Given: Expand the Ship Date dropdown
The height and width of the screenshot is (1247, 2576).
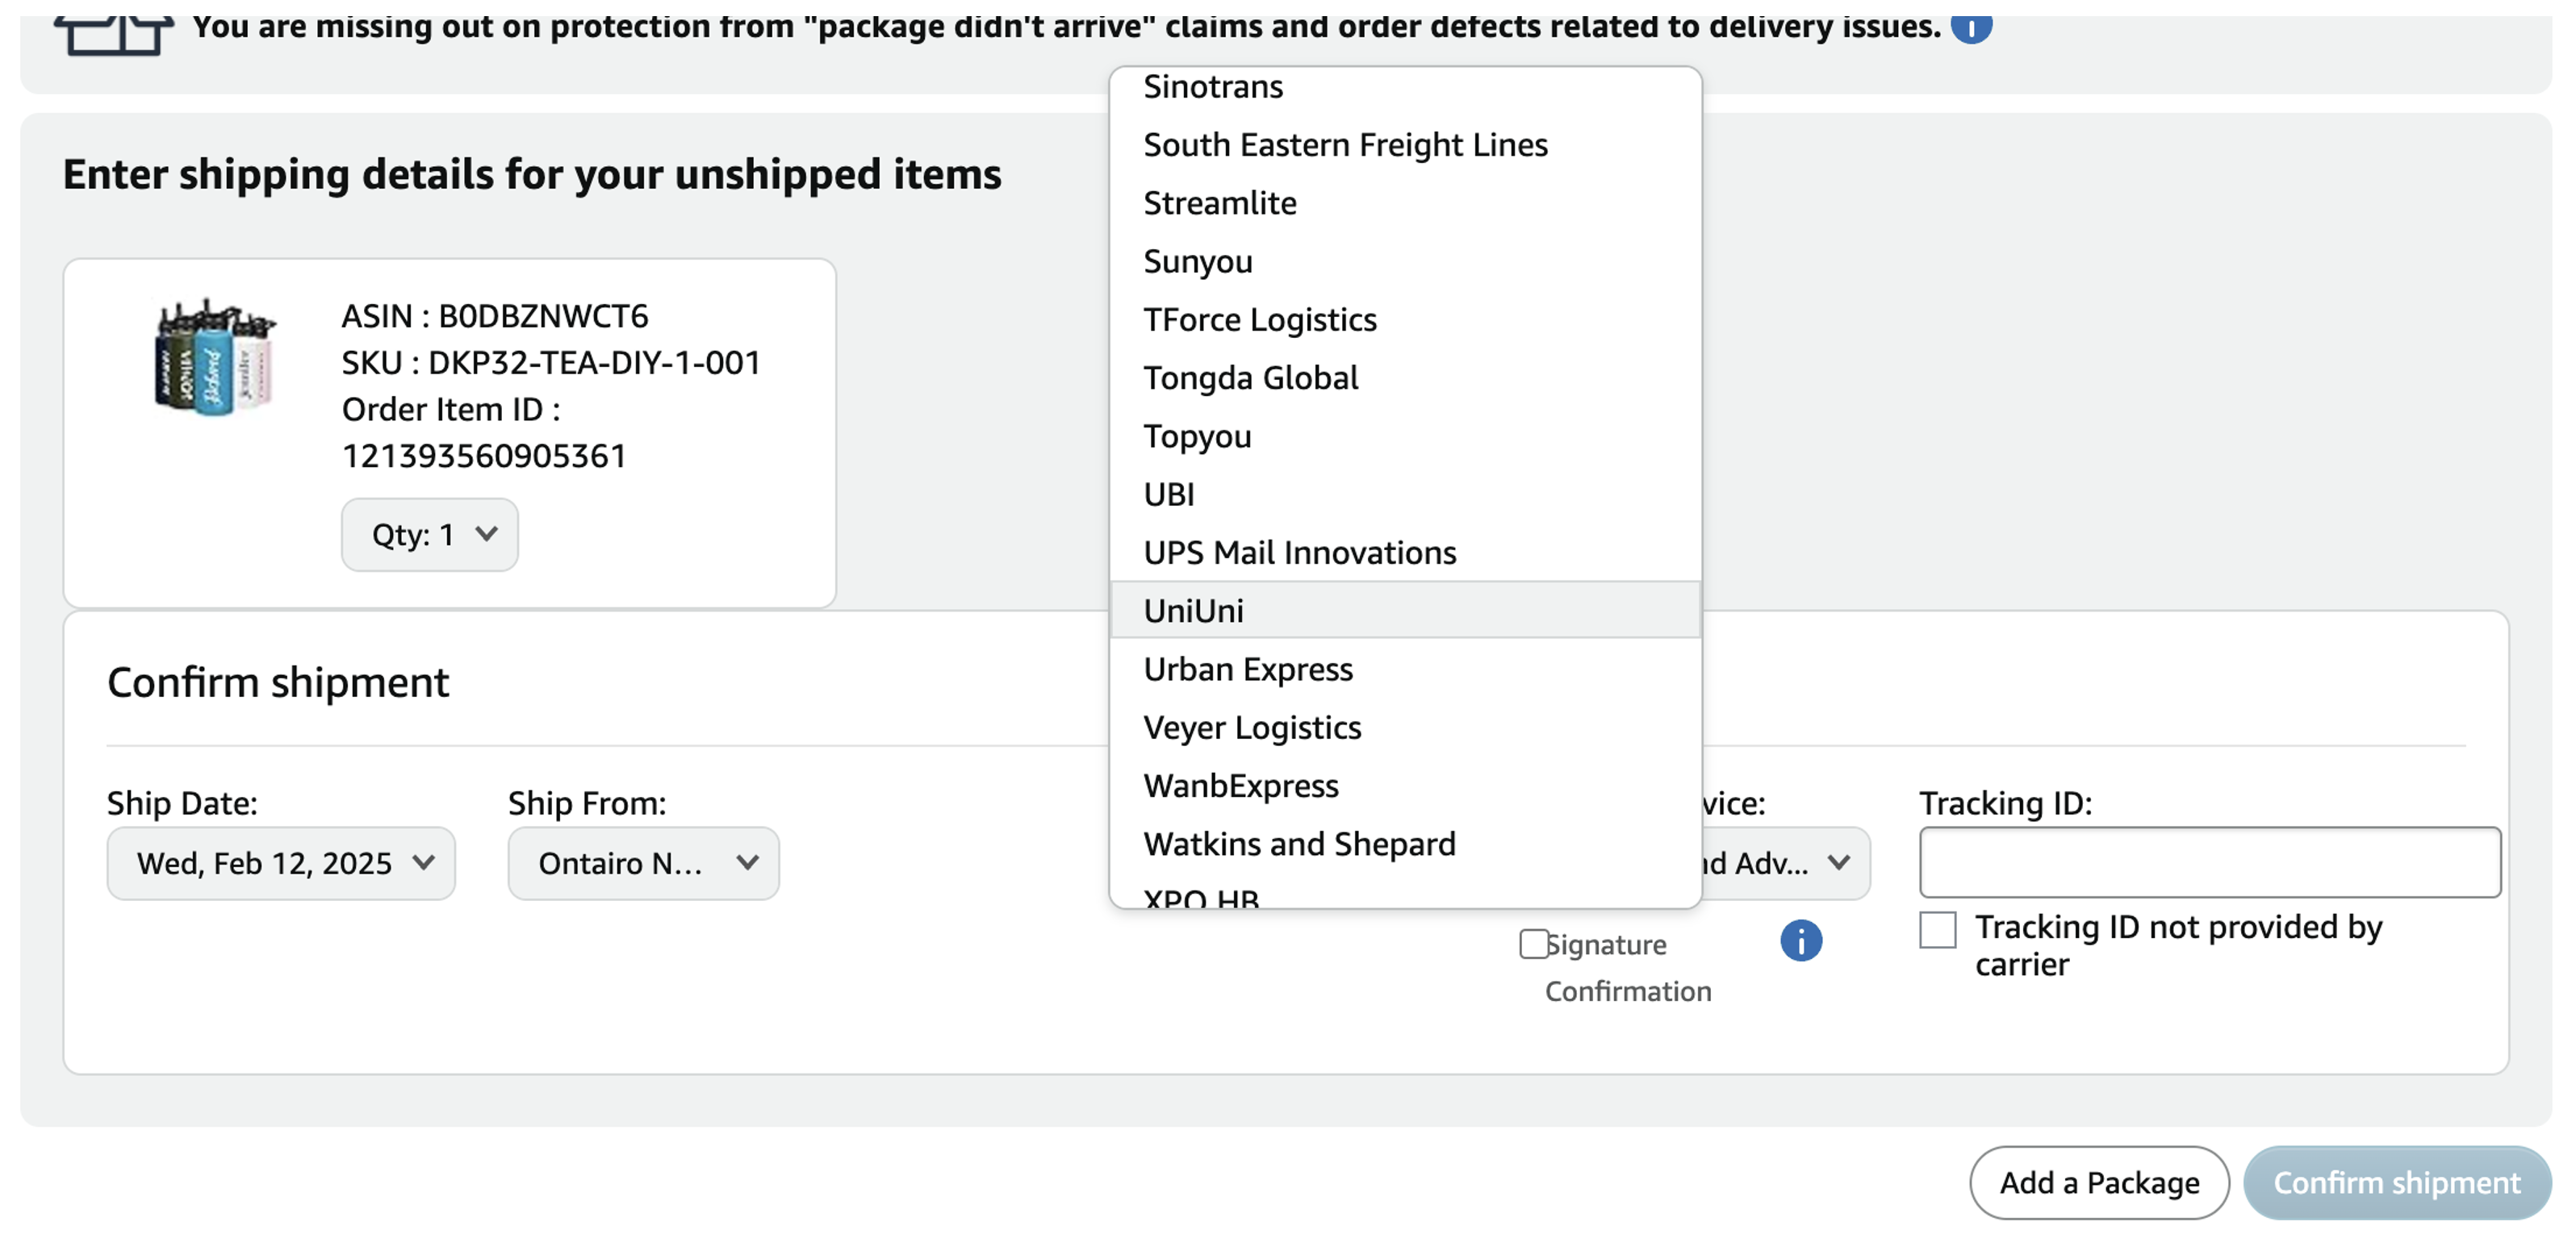Looking at the screenshot, I should 281,862.
